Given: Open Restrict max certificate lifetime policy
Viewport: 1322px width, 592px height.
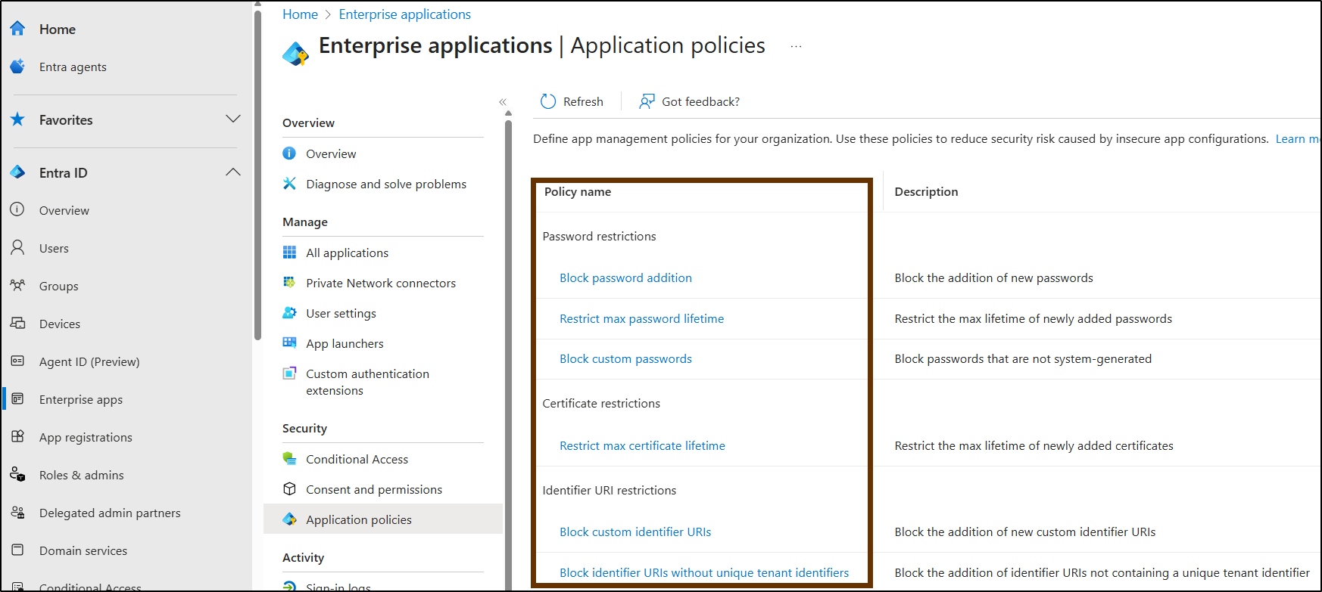Looking at the screenshot, I should tap(642, 445).
